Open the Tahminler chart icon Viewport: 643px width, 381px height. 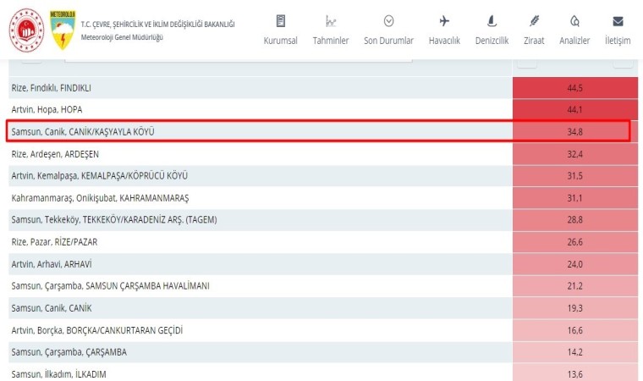coord(331,21)
